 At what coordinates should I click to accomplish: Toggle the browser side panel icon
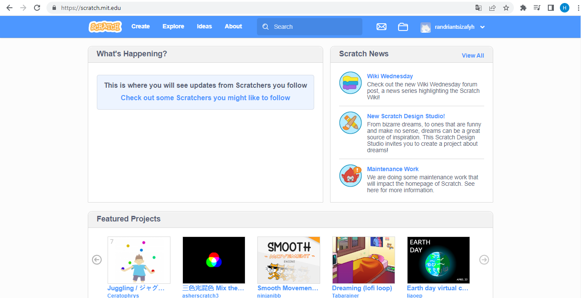550,8
